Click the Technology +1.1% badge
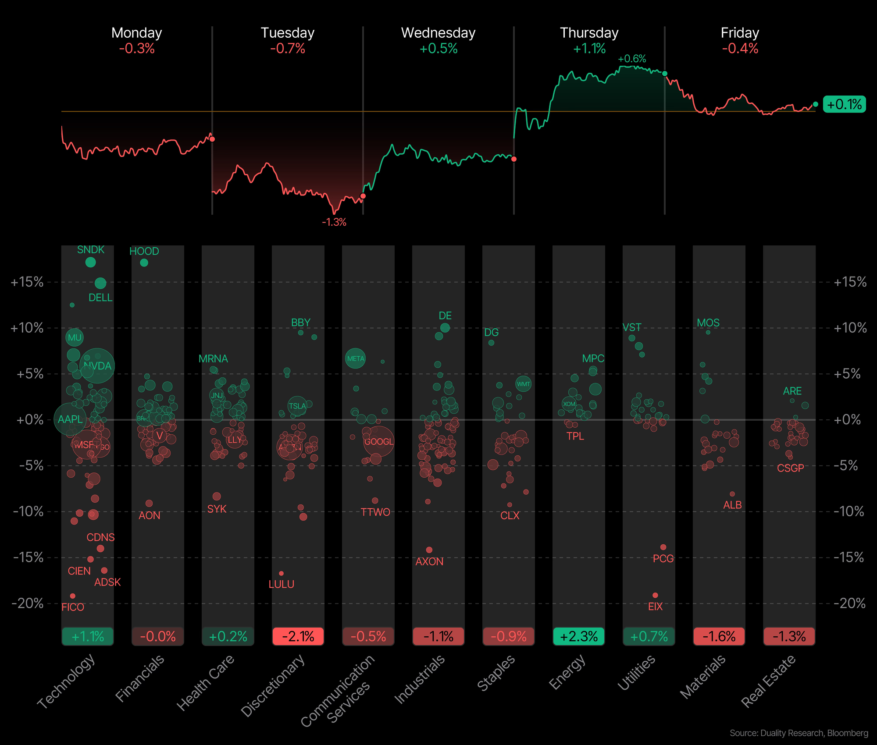The width and height of the screenshot is (877, 745). pyautogui.click(x=88, y=636)
